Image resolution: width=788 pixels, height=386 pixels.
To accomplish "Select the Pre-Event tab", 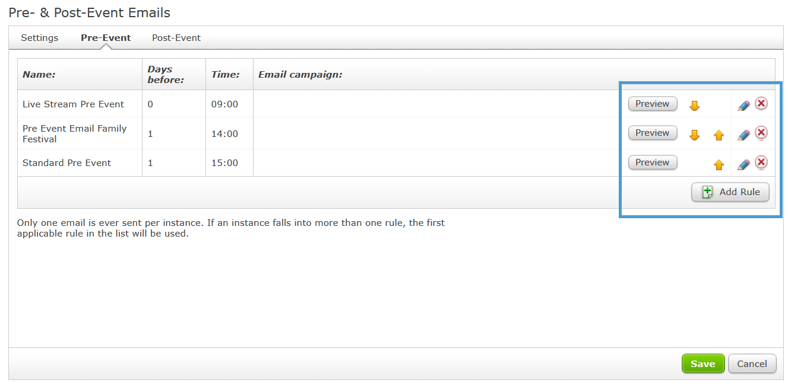I will pyautogui.click(x=106, y=38).
